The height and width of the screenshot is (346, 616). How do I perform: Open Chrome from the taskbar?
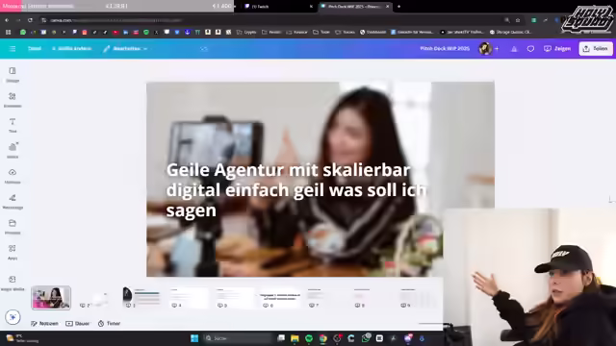click(323, 338)
